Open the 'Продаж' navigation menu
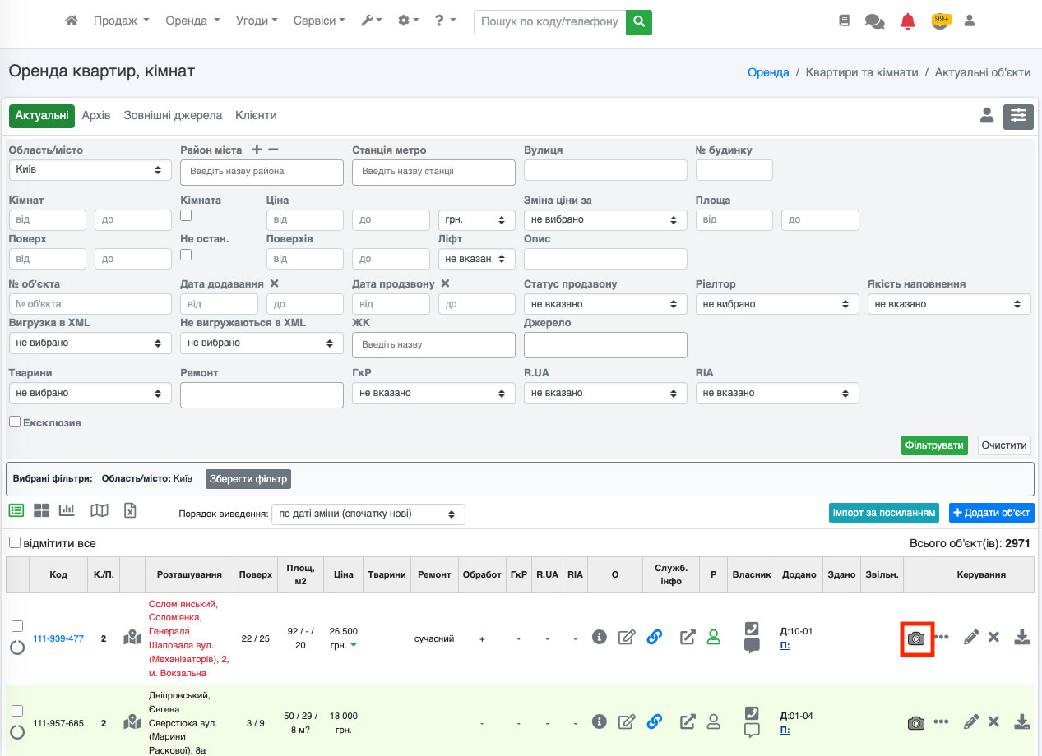This screenshot has height=756, width=1042. [121, 21]
